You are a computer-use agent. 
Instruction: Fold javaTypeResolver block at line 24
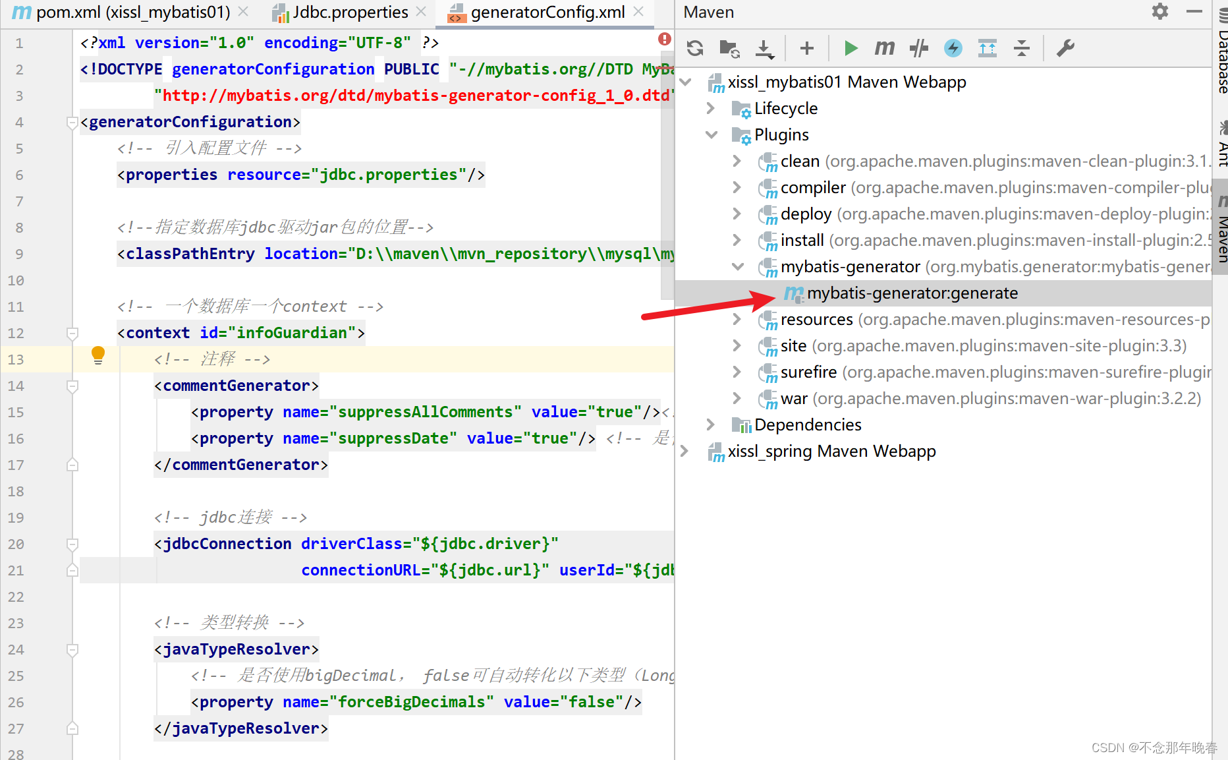(x=72, y=649)
